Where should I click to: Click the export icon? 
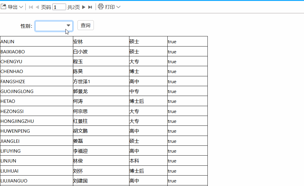pyautogui.click(x=4, y=7)
